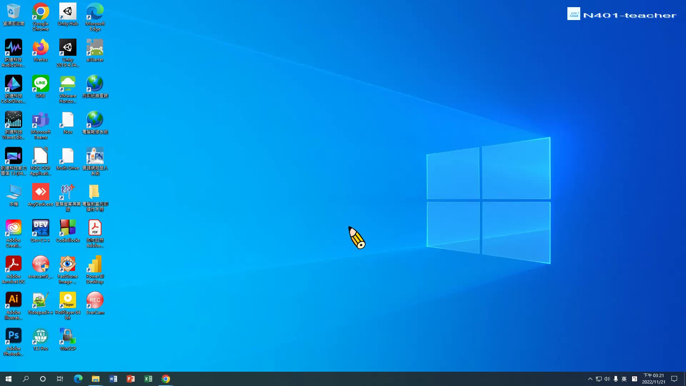The width and height of the screenshot is (686, 386).
Task: Select the WinSCP desktop shortcut
Action: tap(68, 340)
